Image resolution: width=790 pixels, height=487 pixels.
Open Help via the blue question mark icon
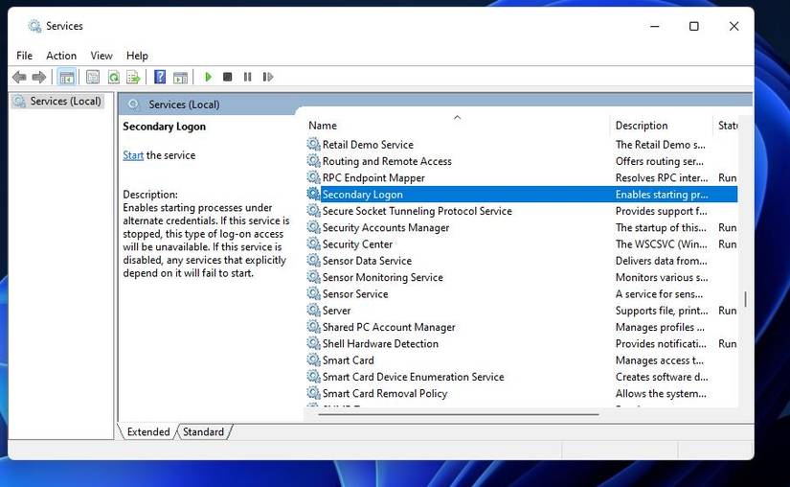(160, 77)
